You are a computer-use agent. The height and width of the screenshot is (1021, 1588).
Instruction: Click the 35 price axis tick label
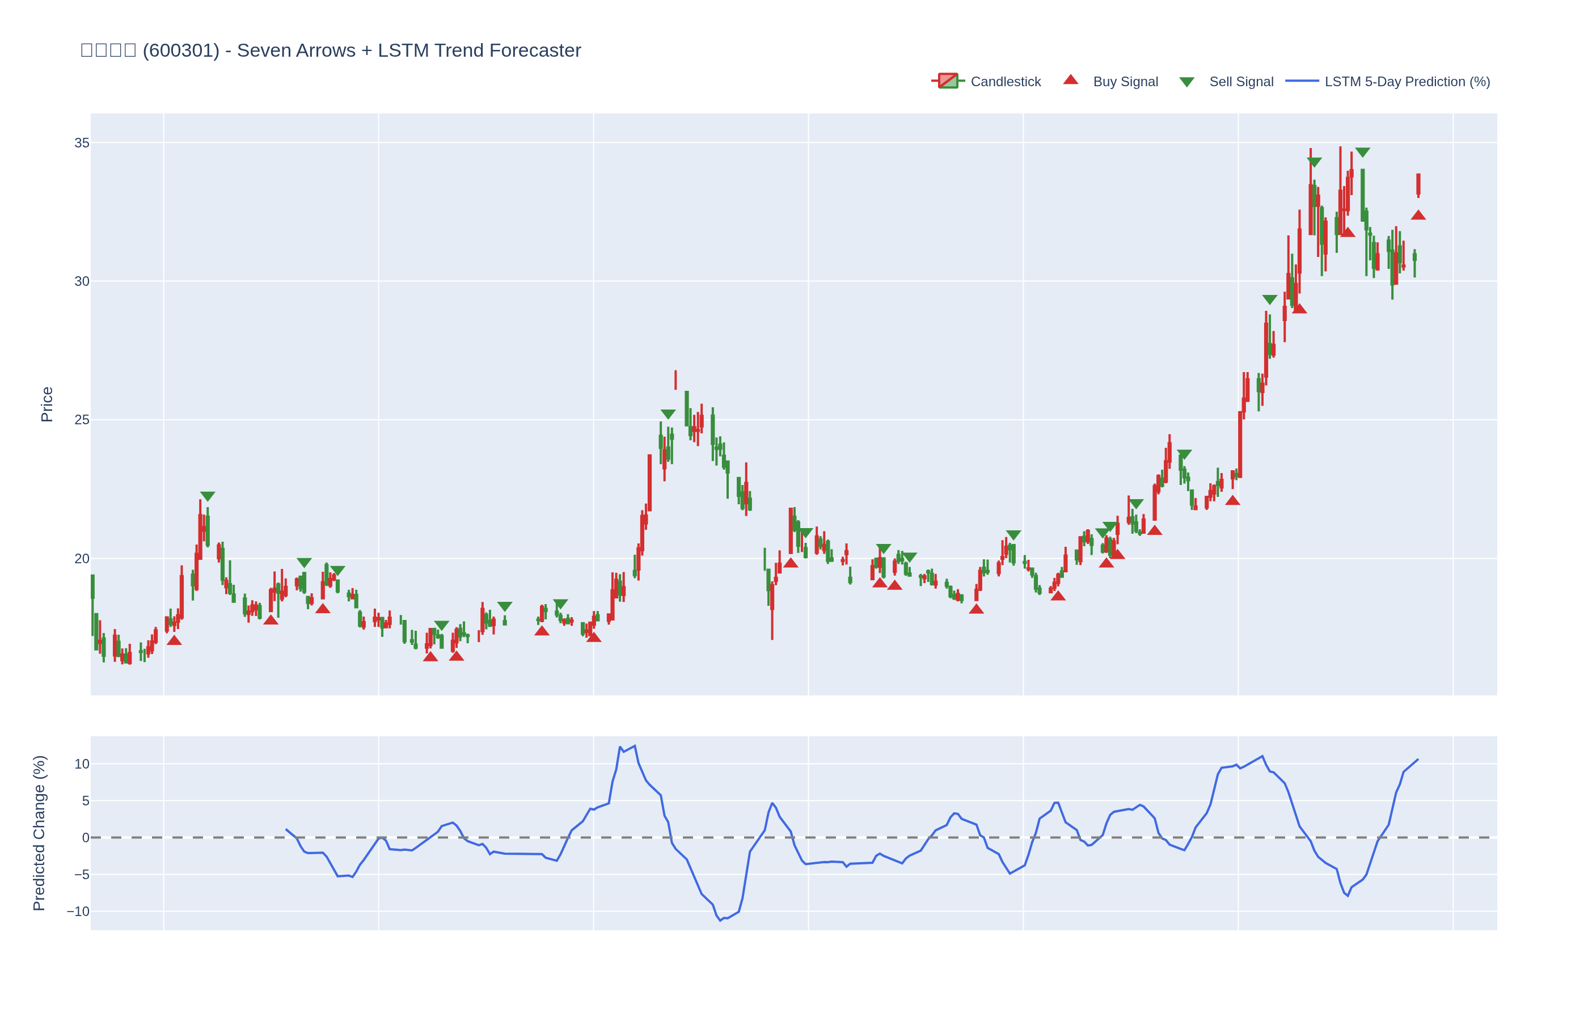[x=81, y=143]
